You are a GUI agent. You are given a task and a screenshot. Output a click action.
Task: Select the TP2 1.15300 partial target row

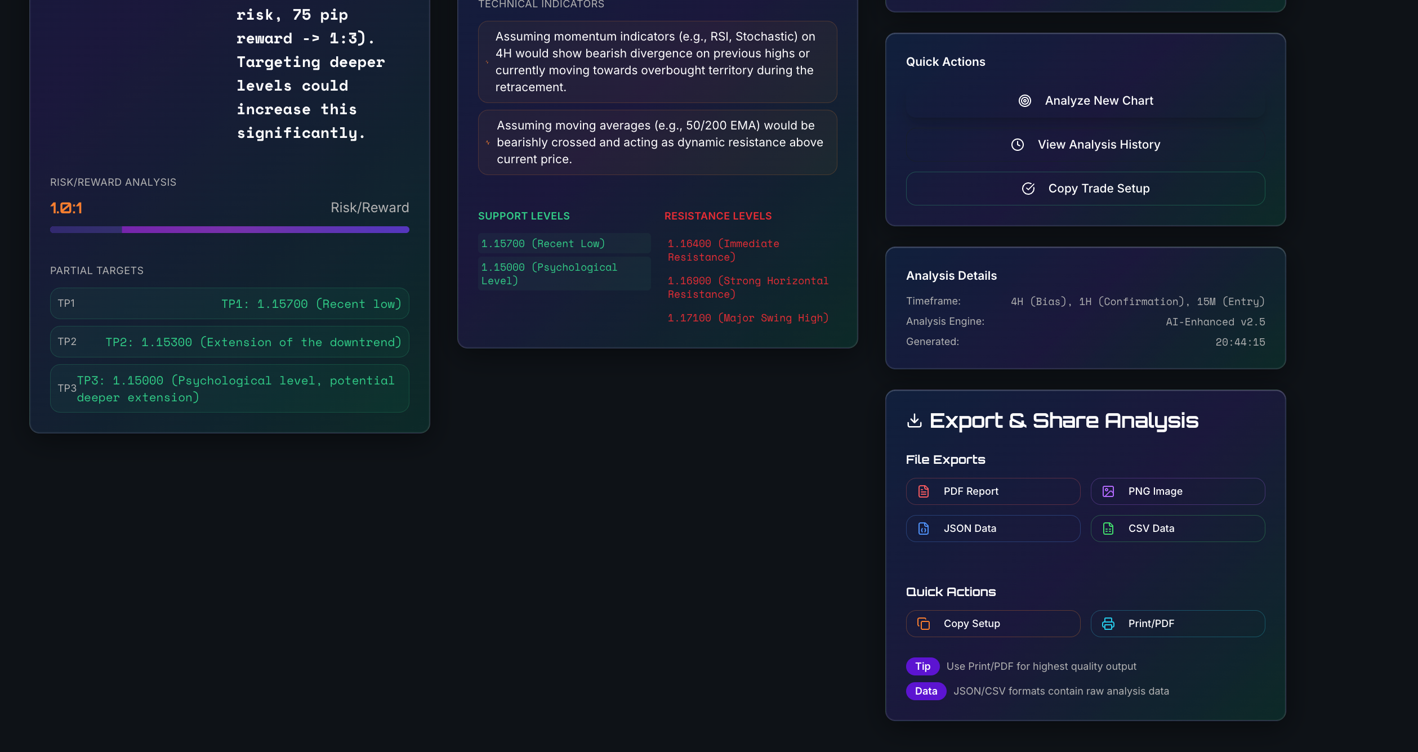[229, 342]
